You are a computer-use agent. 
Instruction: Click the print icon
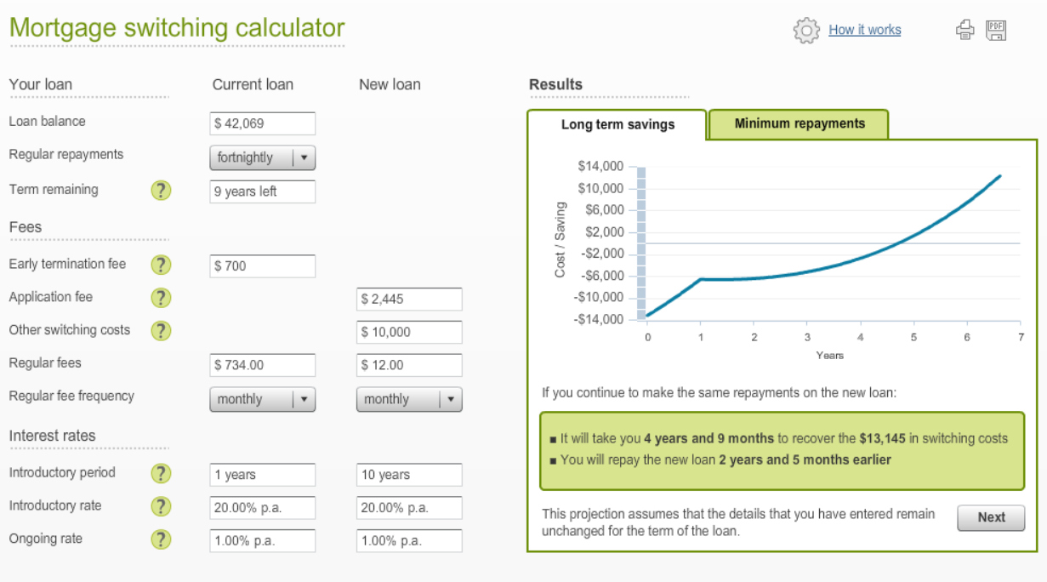[965, 29]
